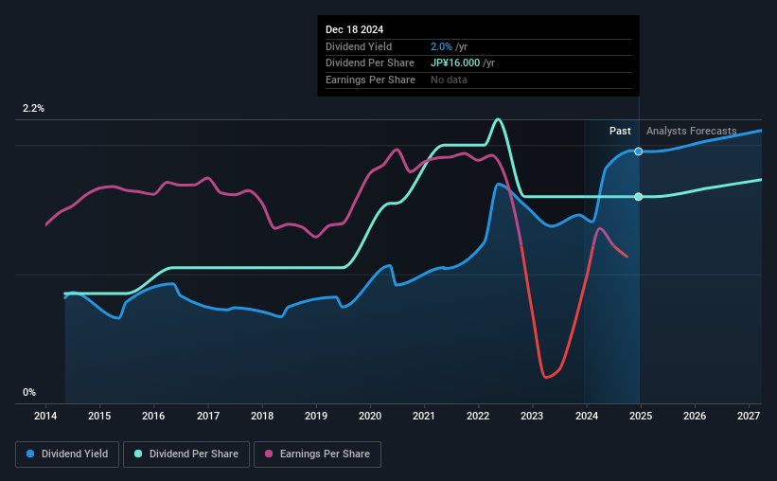
Task: Toggle the Dividend Yield legend button
Action: point(67,454)
